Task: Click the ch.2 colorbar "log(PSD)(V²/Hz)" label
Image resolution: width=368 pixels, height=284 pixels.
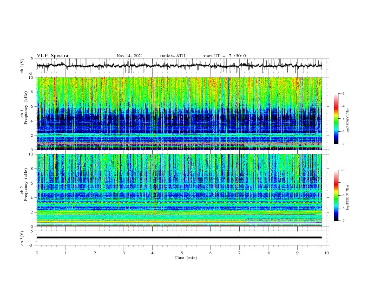Action: click(x=348, y=198)
